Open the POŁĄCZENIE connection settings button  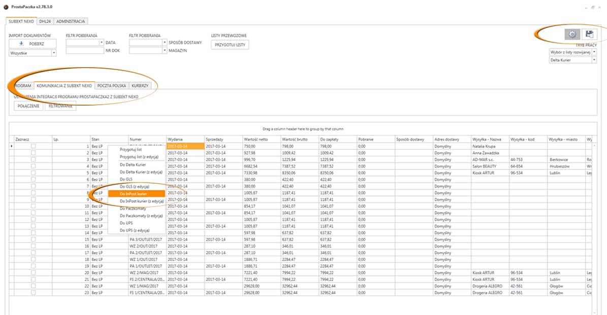(28, 106)
